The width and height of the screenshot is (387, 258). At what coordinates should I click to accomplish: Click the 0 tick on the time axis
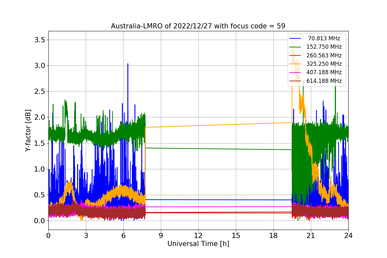point(48,235)
